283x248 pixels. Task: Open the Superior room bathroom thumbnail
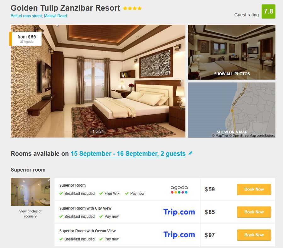coord(30,192)
